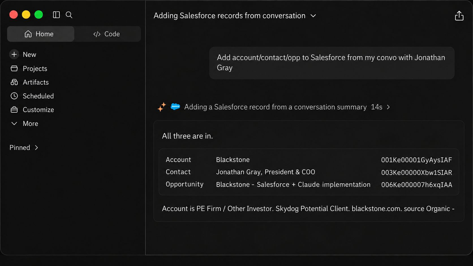Click 'Jonathan Gray, President & COO' cell
This screenshot has height=266, width=473.
click(266, 172)
